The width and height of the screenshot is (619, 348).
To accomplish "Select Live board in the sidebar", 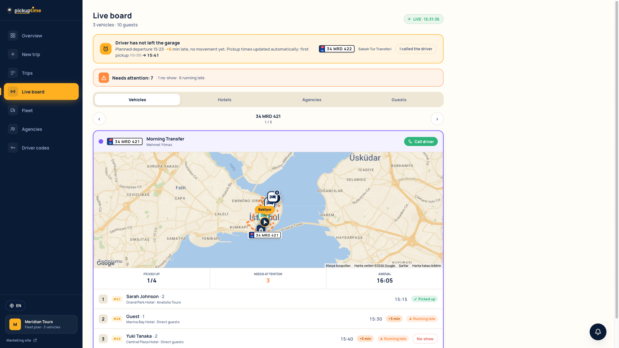I will [41, 92].
